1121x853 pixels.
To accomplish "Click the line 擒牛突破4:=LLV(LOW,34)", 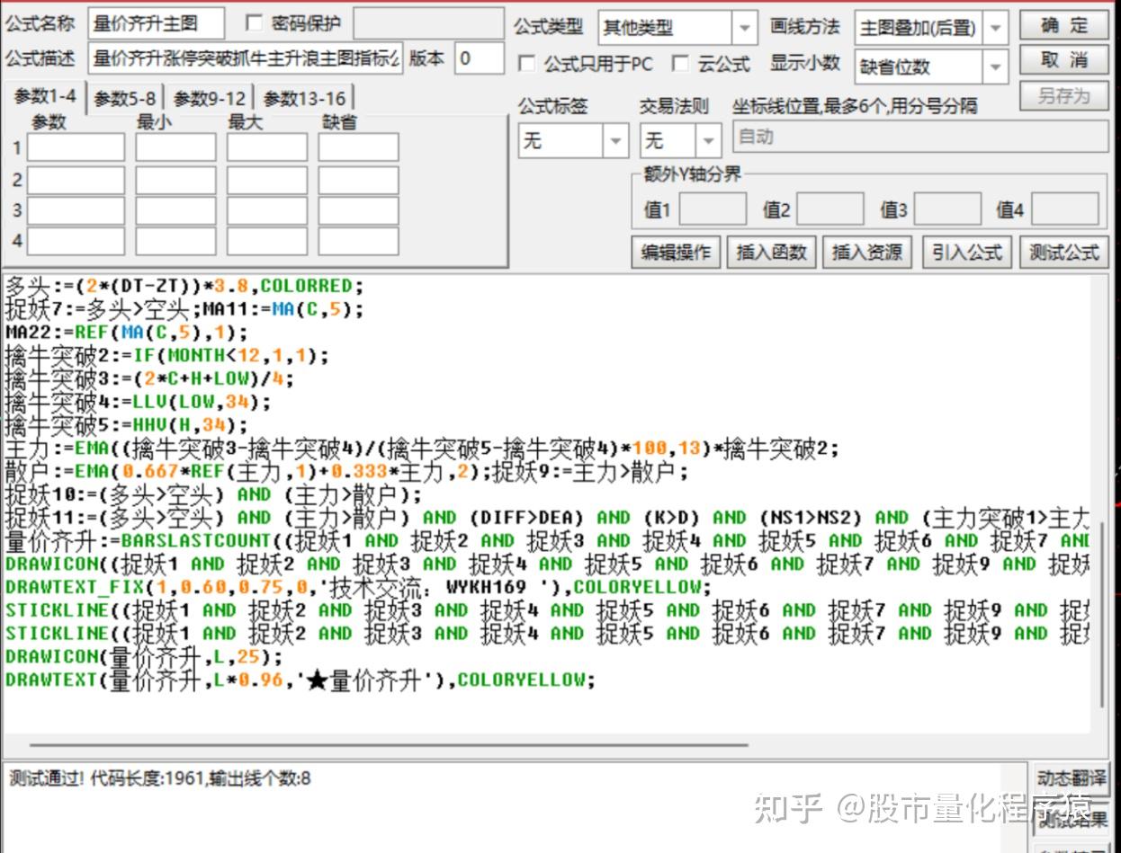I will coord(138,402).
